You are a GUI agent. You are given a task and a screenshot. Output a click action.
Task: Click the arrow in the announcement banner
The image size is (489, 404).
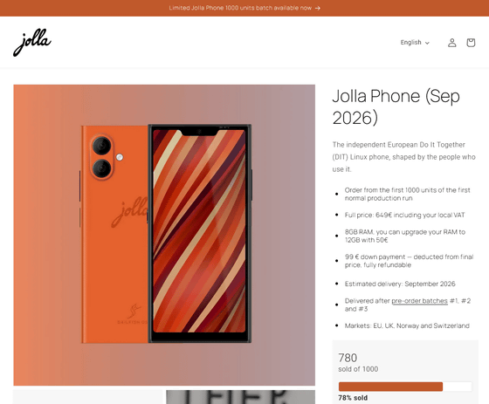318,8
